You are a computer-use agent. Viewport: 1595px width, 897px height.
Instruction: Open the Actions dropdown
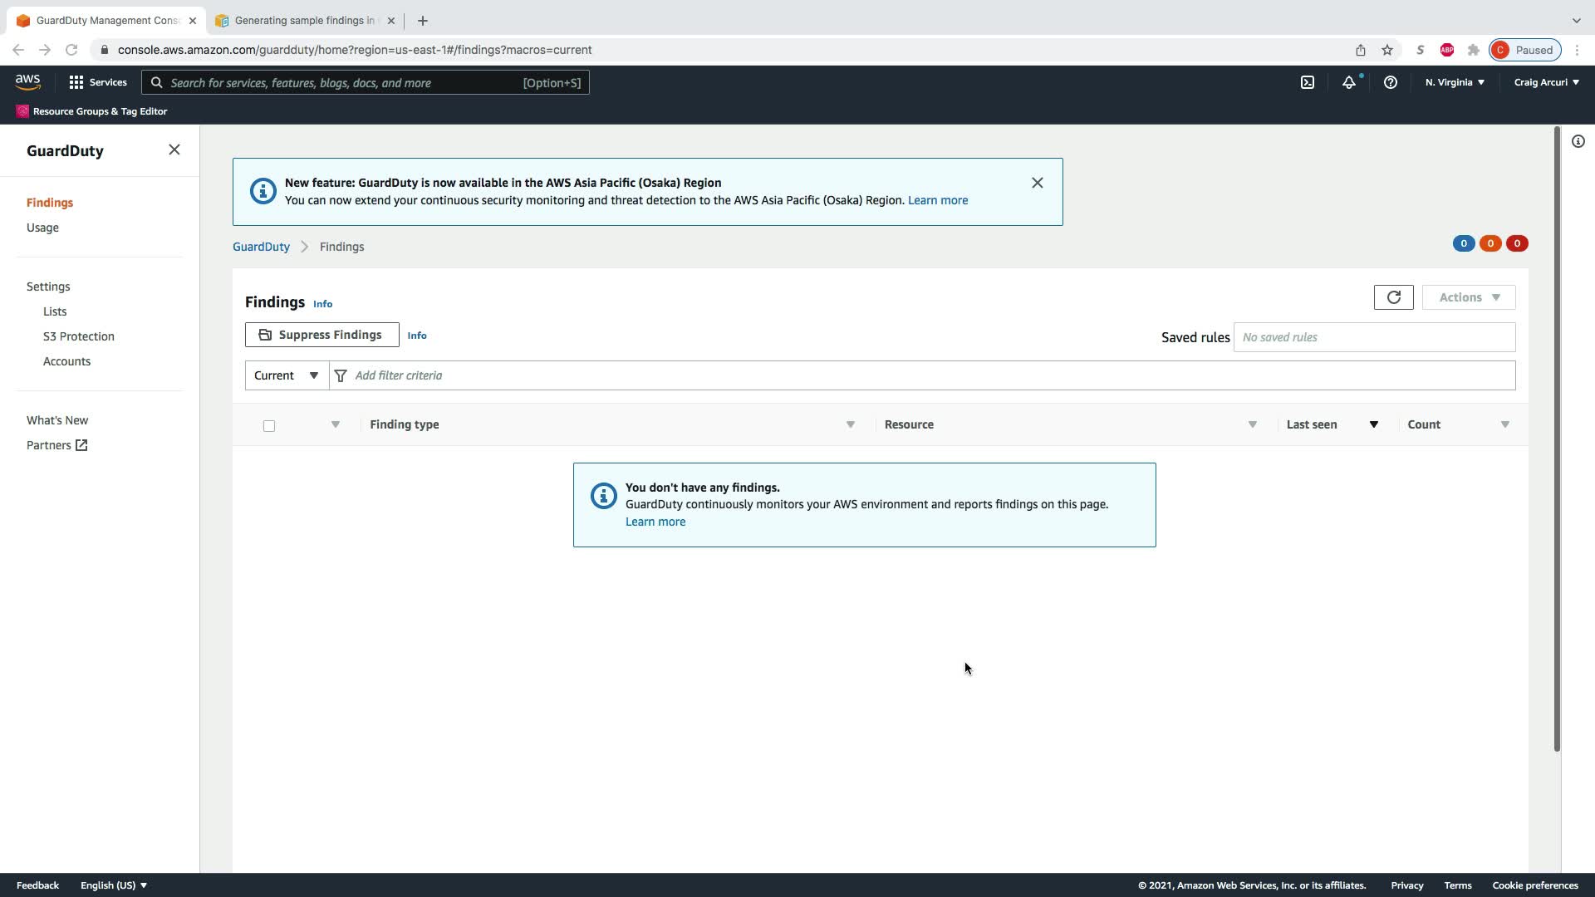click(1468, 297)
